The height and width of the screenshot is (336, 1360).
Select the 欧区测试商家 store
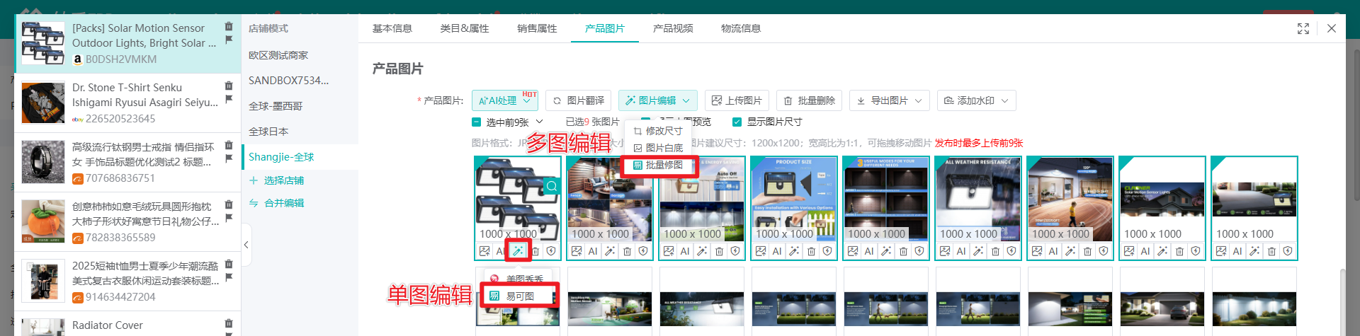(x=300, y=55)
